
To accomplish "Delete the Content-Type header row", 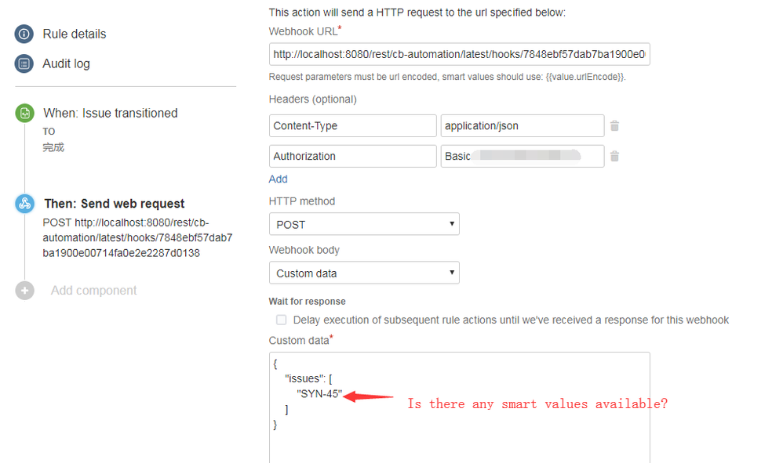I will click(615, 125).
